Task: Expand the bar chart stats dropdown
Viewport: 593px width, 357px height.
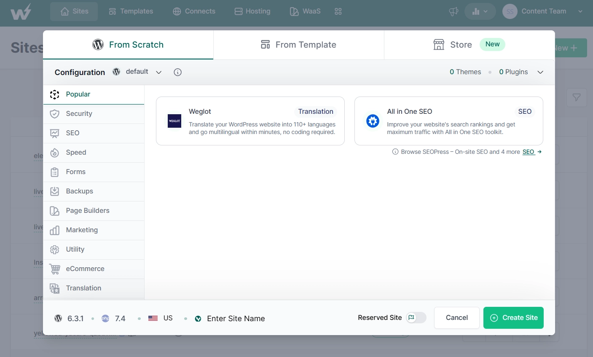Action: coord(480,11)
